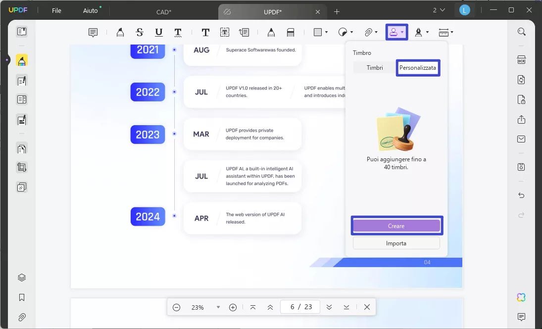Select the UPDF* document tab

tap(272, 12)
